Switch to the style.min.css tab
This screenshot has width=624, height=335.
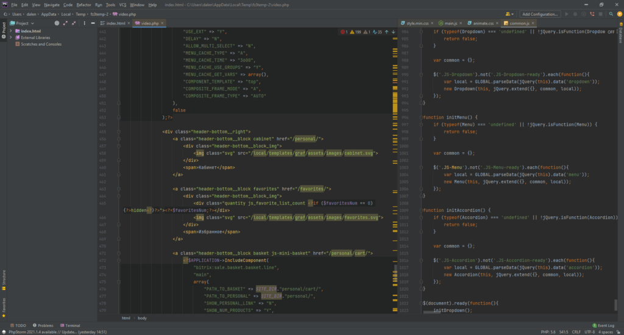417,23
